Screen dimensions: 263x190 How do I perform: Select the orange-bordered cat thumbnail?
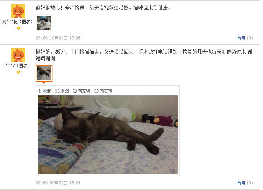[x=44, y=73]
